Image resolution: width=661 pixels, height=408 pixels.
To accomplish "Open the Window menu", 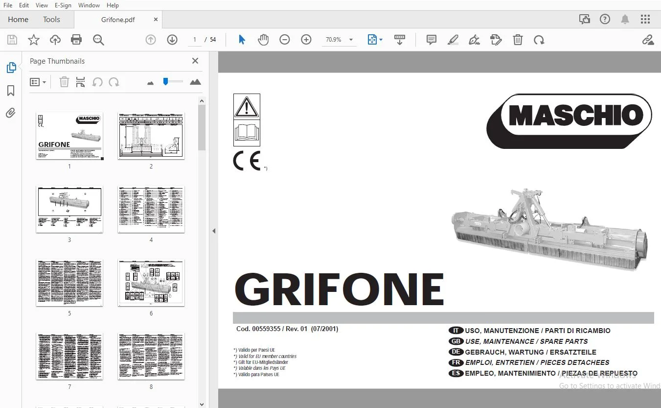I will point(89,5).
